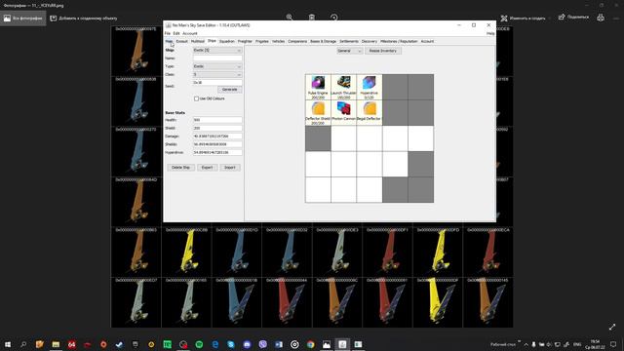Click the taskbar clock and date
This screenshot has height=351, width=624.
595,344
